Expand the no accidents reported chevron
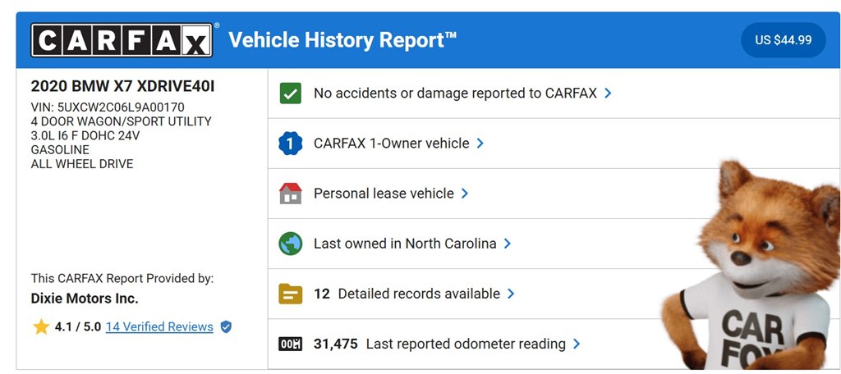 [x=608, y=93]
